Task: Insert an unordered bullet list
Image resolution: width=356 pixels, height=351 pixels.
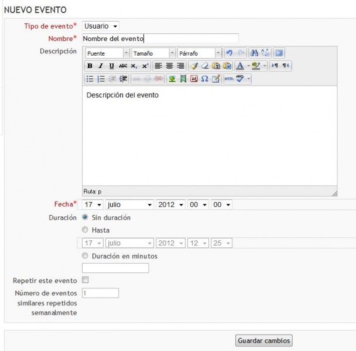Action: coord(90,79)
